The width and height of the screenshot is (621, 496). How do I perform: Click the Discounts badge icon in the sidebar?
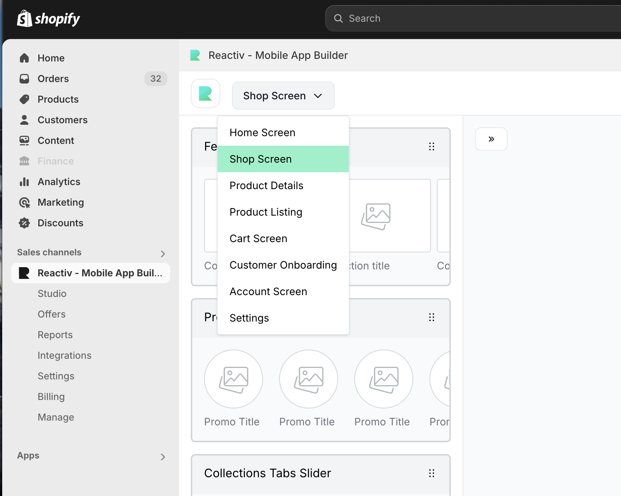click(x=24, y=223)
